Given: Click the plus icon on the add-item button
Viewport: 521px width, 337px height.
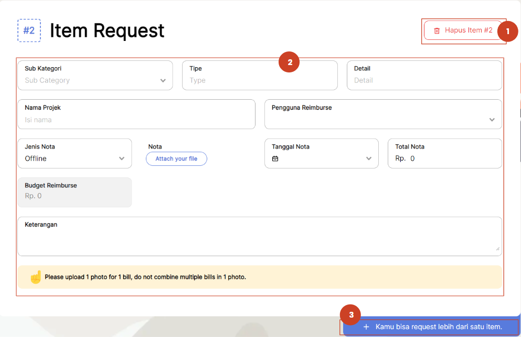Looking at the screenshot, I should click(x=366, y=327).
